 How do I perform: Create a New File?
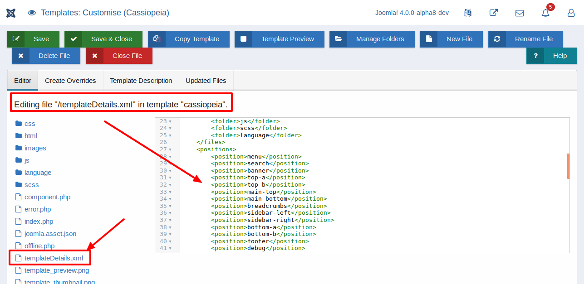(451, 39)
